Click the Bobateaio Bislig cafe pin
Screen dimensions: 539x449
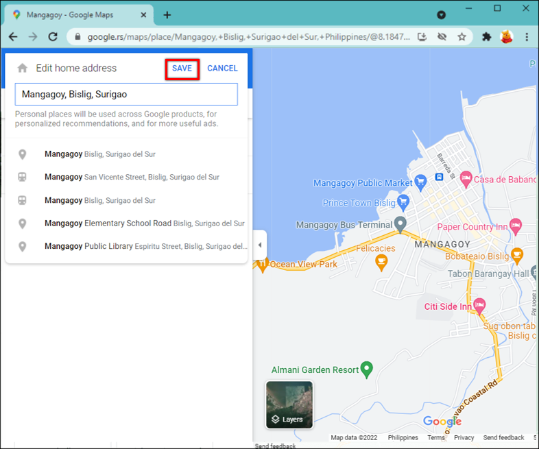click(x=516, y=256)
